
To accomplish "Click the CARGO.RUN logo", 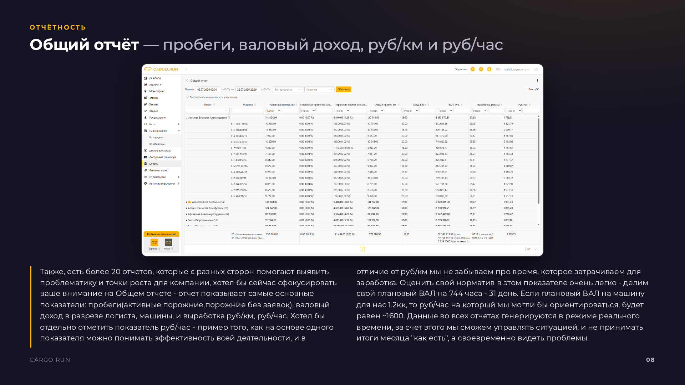I will (161, 69).
